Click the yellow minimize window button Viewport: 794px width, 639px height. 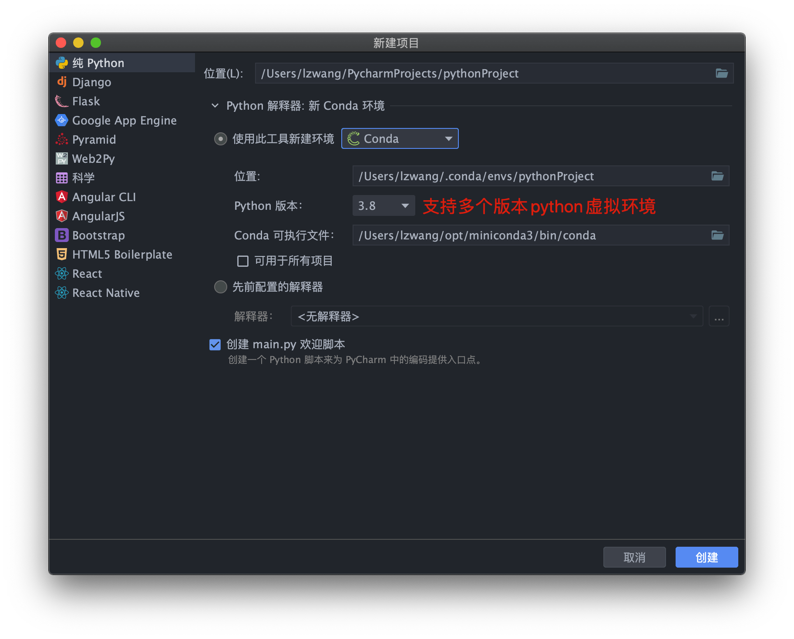[x=78, y=43]
